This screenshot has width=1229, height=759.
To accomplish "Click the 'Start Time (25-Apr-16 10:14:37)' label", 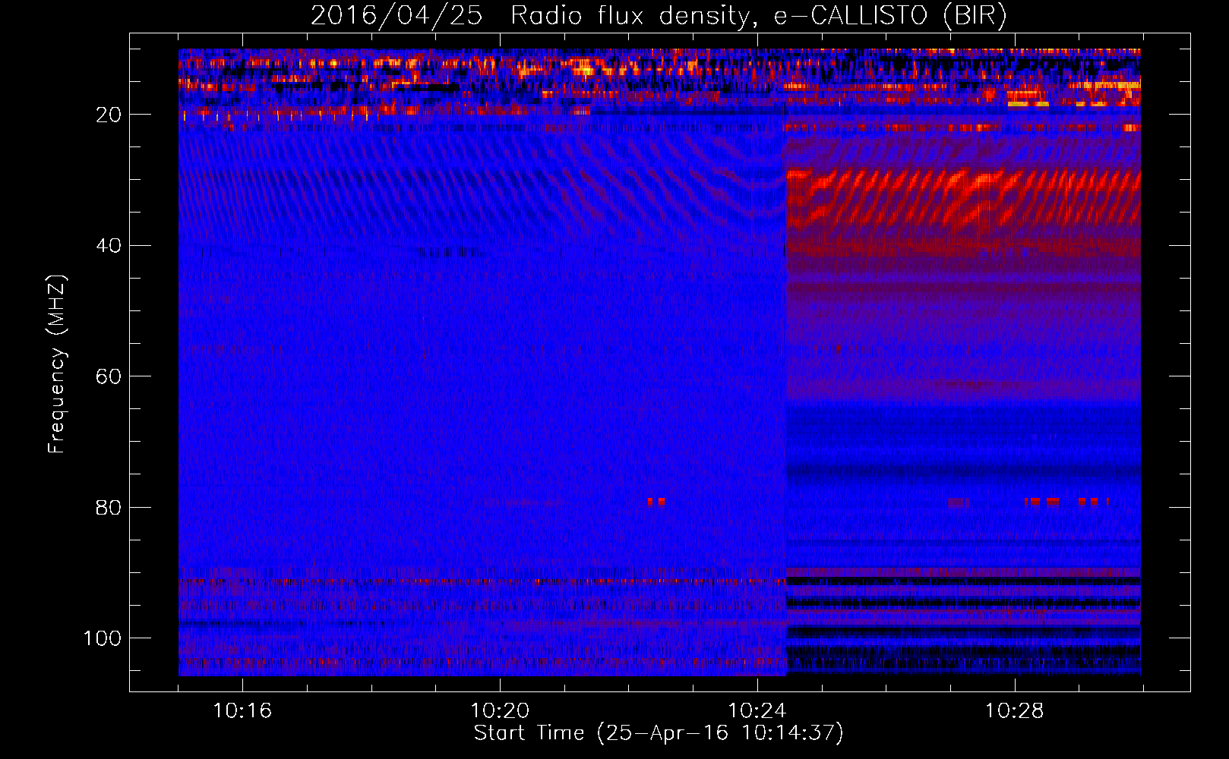I will [x=659, y=733].
